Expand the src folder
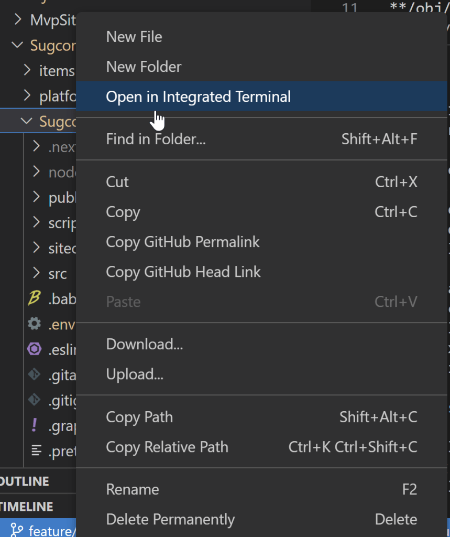 36,273
